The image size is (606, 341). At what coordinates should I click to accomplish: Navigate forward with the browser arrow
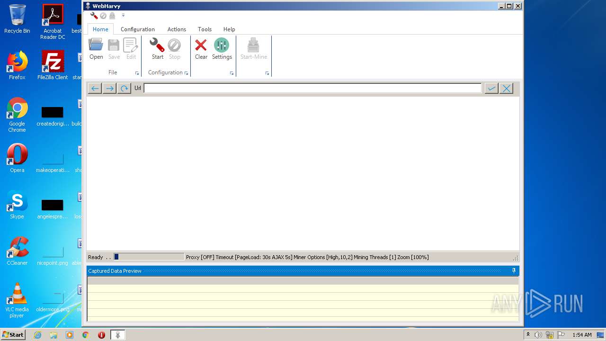(109, 89)
